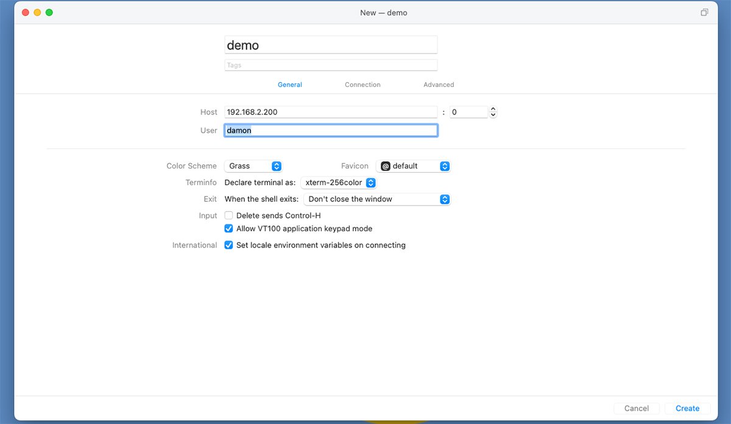Image resolution: width=731 pixels, height=424 pixels.
Task: Click the port number stepper arrows
Action: (493, 112)
